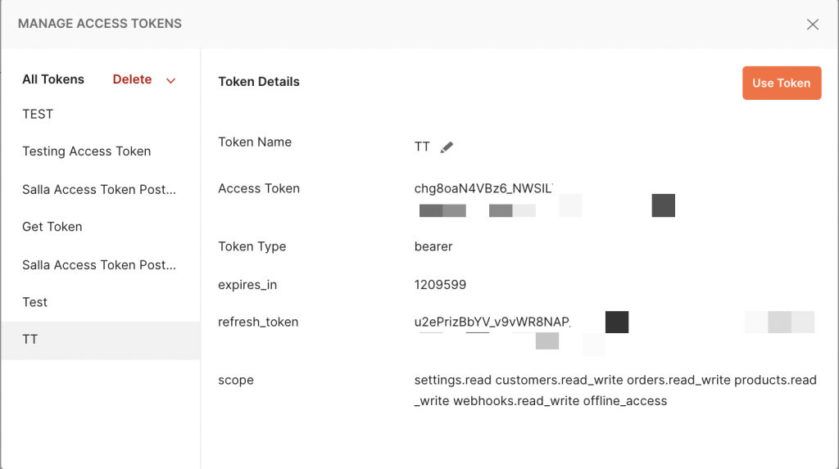Select the highlighted TT token
839x469 pixels.
[101, 340]
